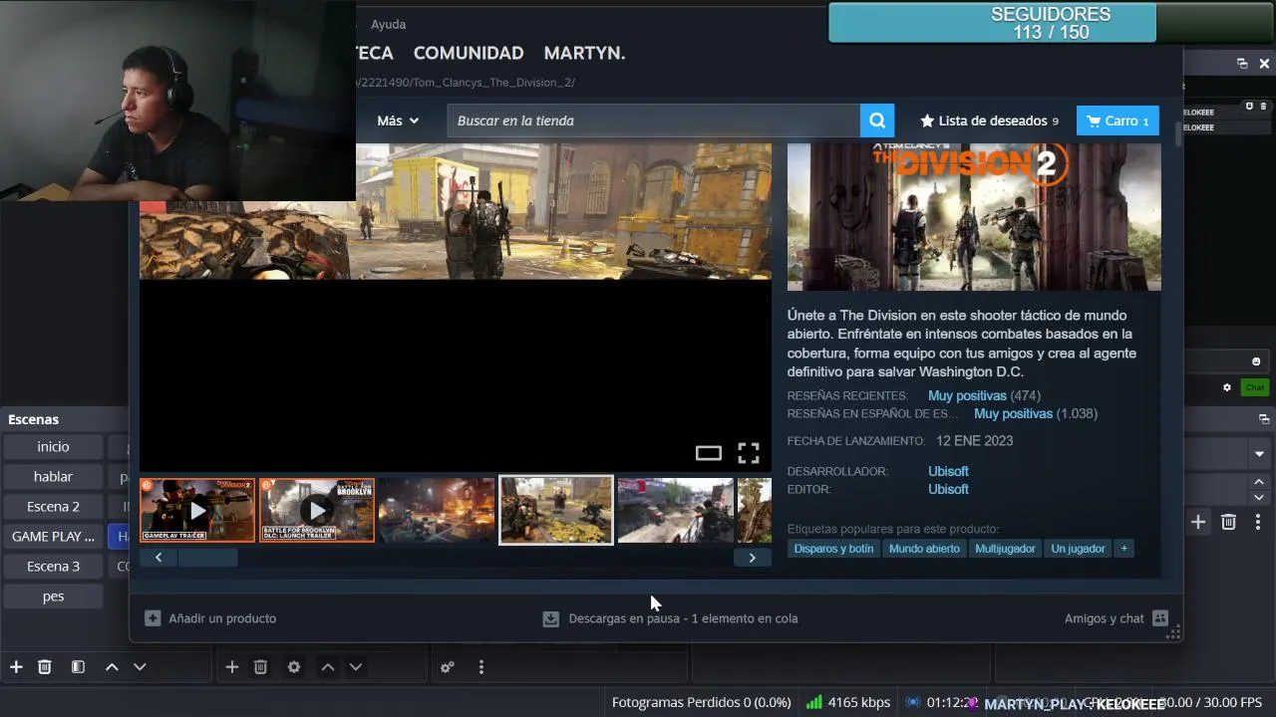Screen dimensions: 1276x717
Task: Open Muy positivas Spanish reviews link
Action: (1013, 413)
